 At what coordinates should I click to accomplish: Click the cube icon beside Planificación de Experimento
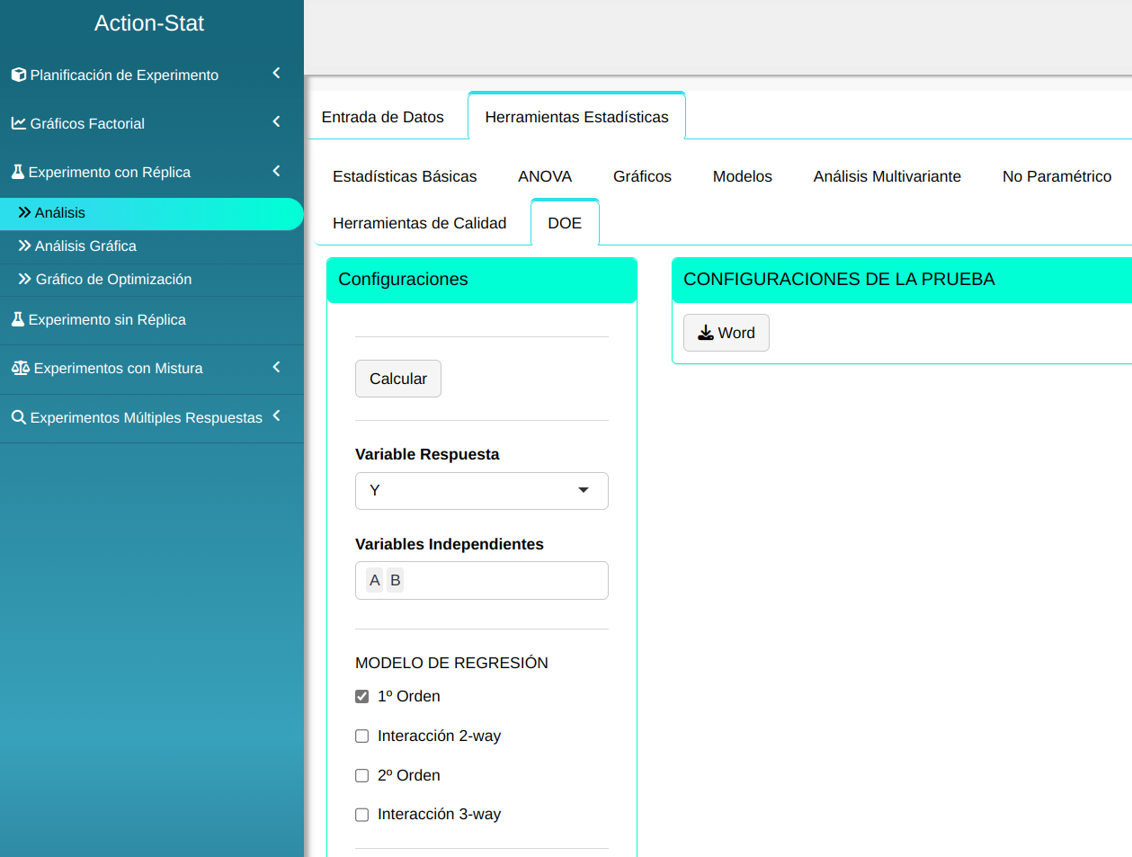click(x=18, y=75)
